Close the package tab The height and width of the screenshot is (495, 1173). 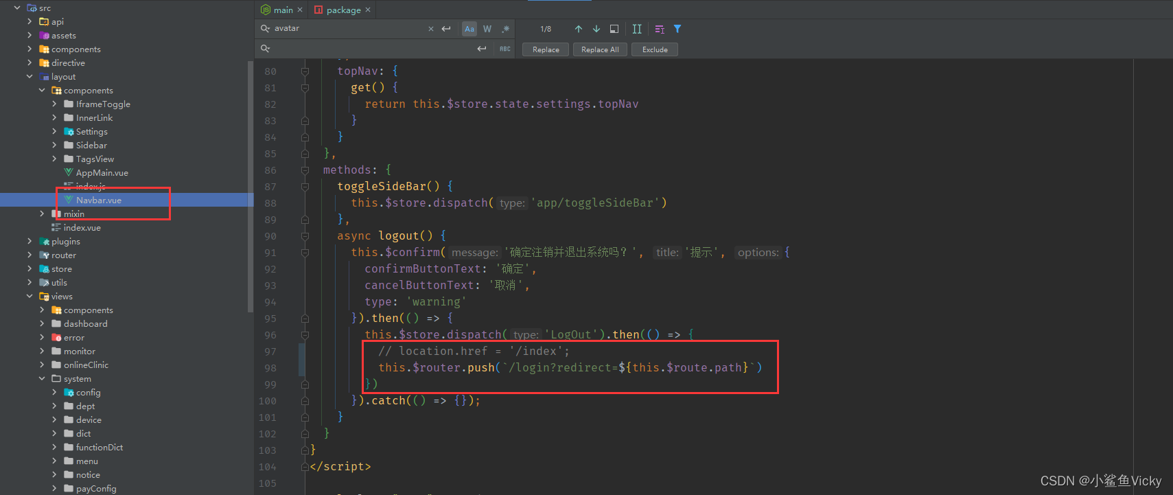pyautogui.click(x=368, y=10)
